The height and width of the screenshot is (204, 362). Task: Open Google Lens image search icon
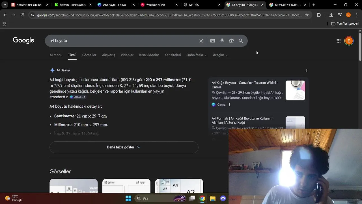[231, 41]
